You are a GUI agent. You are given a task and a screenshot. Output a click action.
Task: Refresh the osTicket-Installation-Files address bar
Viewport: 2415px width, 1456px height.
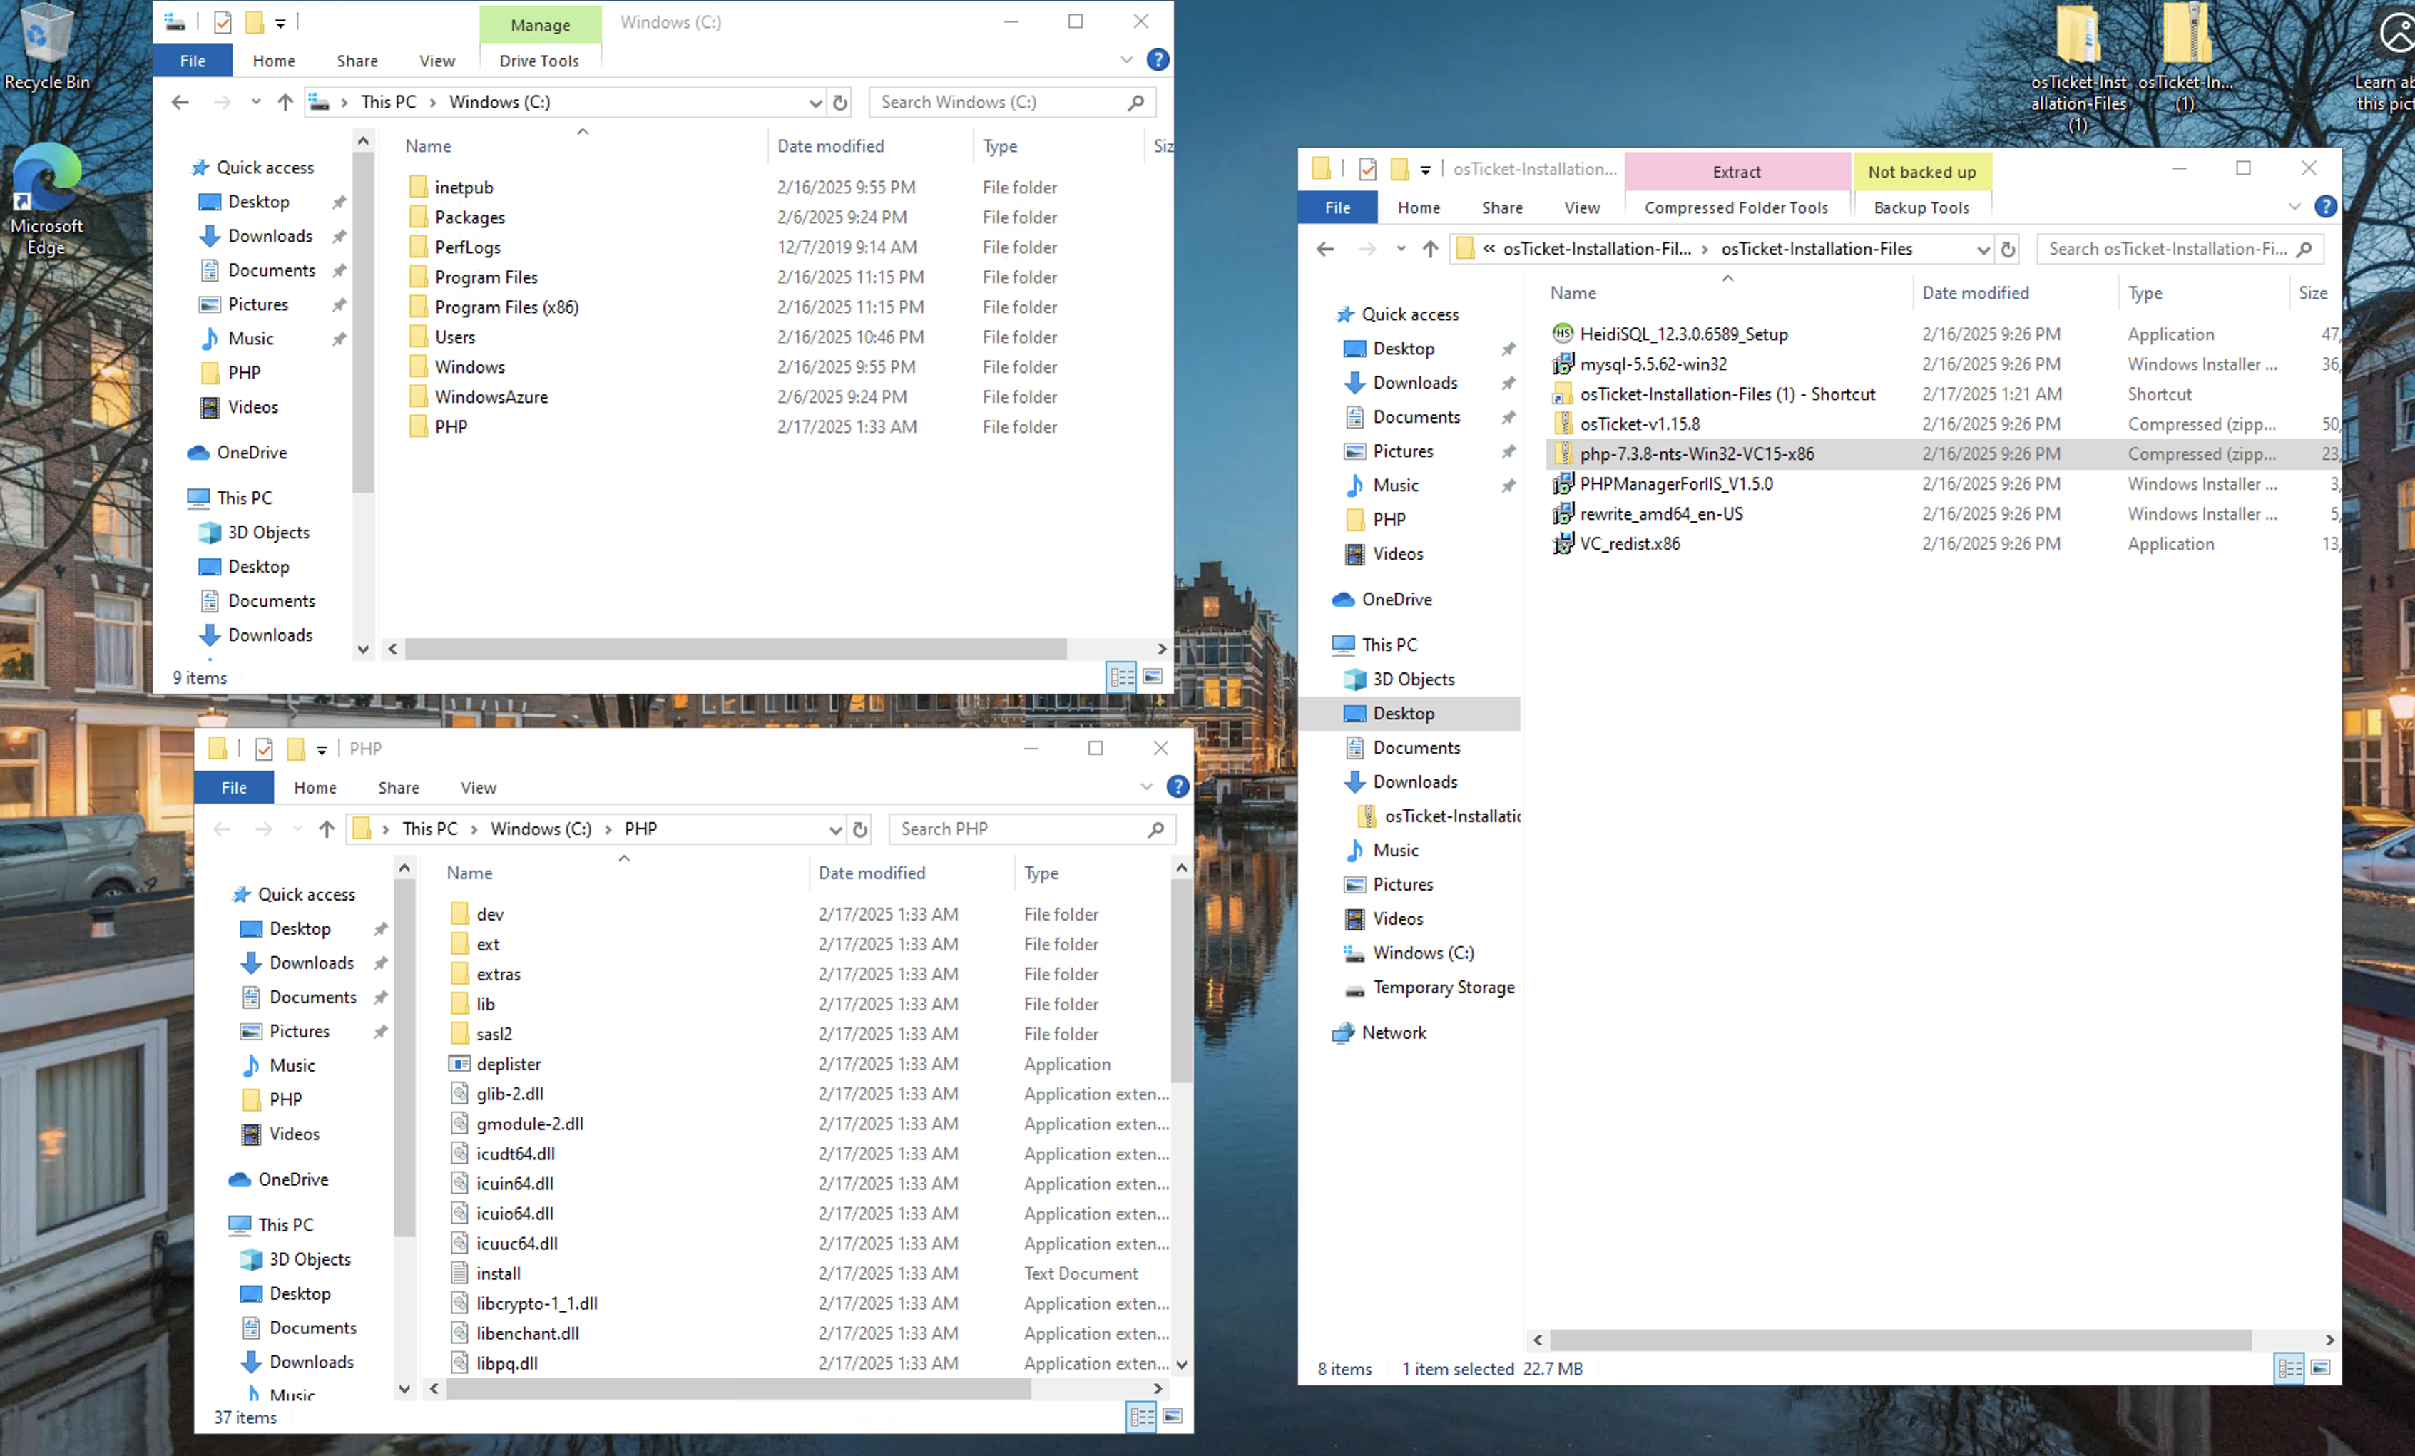(x=2007, y=249)
